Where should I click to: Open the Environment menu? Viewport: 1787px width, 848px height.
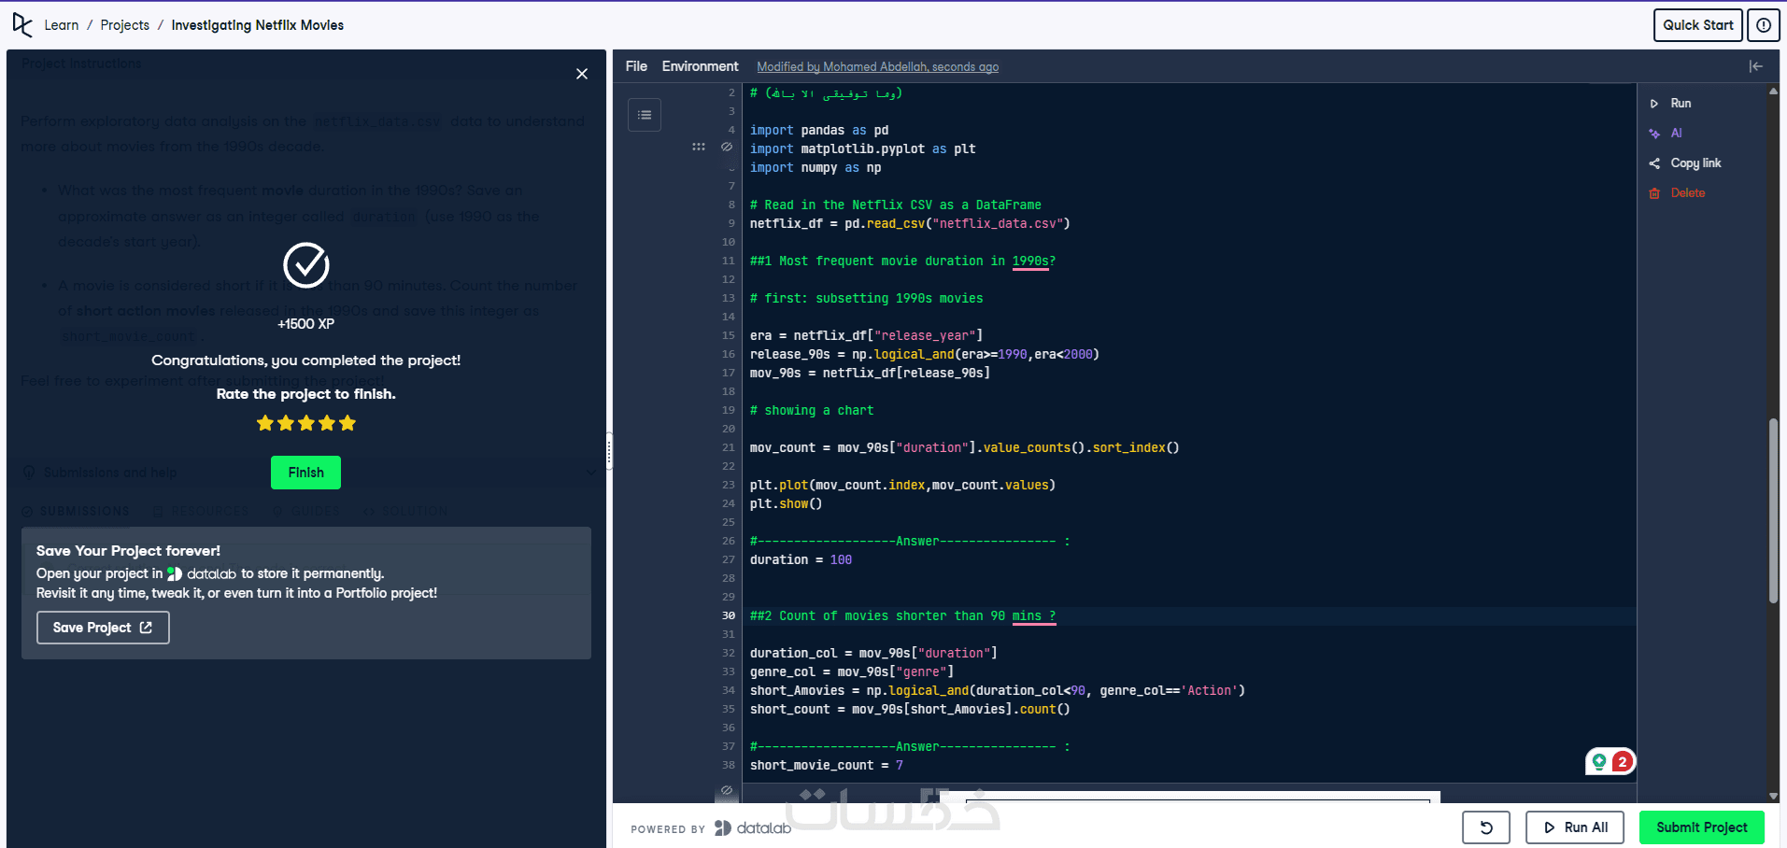point(700,66)
